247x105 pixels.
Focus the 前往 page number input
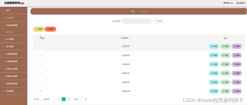(81, 99)
